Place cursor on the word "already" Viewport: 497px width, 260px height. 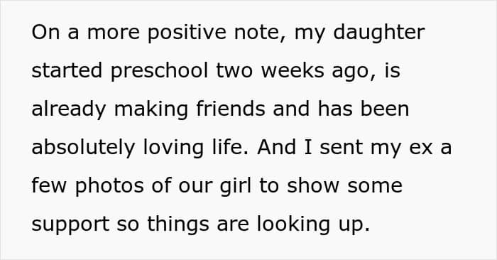tap(68, 109)
